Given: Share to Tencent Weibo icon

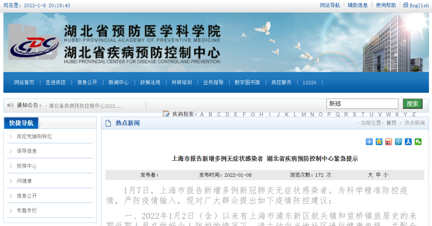Looking at the screenshot, I should click(x=398, y=142).
